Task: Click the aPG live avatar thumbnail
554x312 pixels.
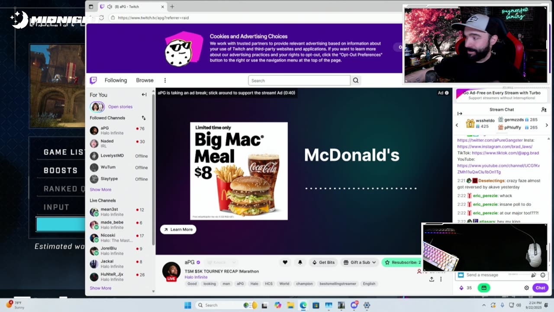Action: pyautogui.click(x=171, y=271)
